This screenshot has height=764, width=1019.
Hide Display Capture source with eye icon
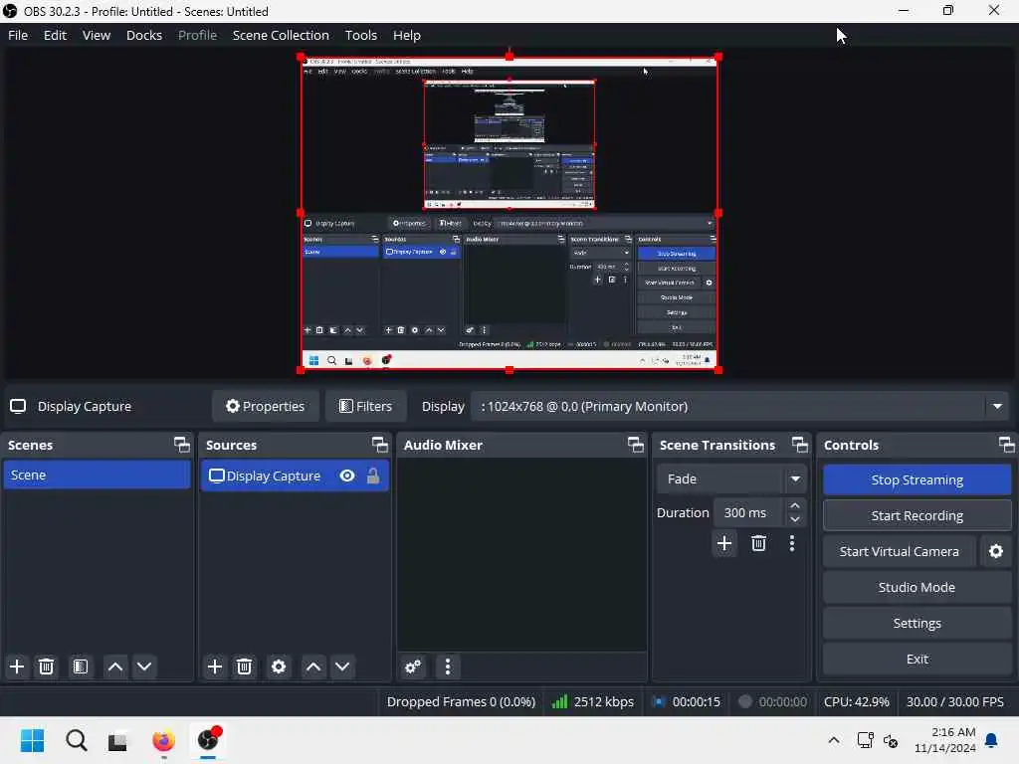(347, 477)
